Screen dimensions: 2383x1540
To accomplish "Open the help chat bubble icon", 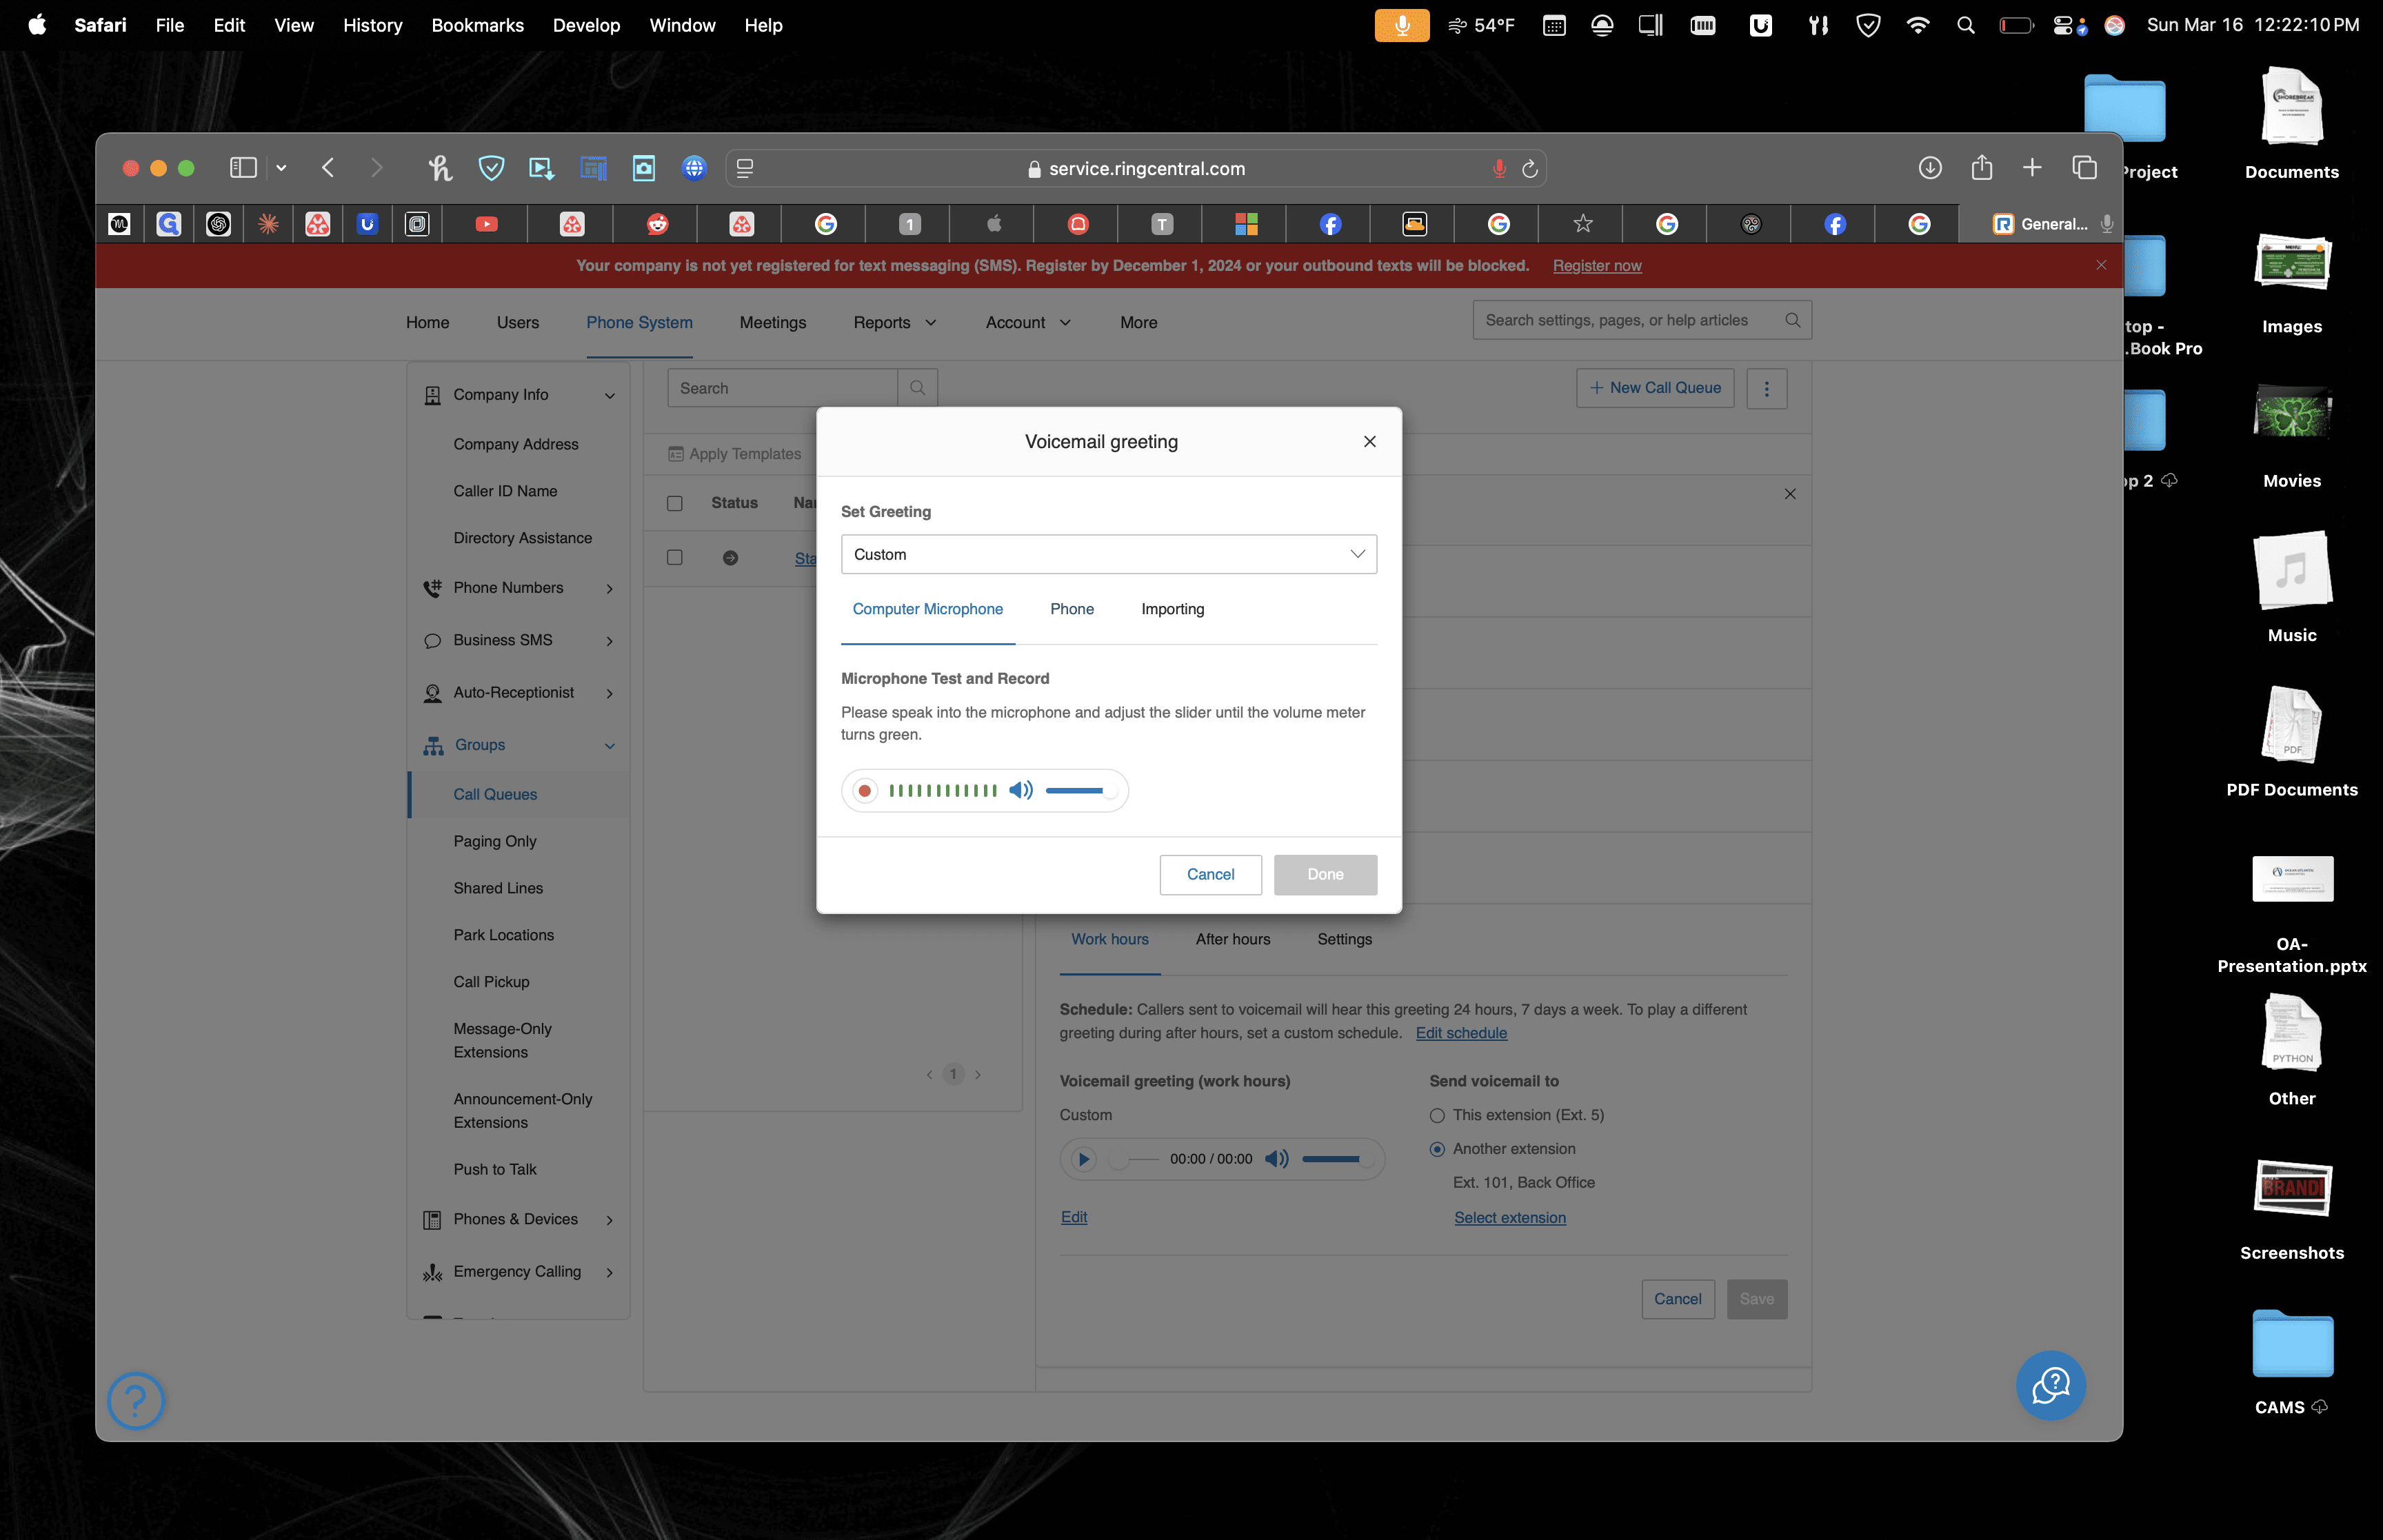I will click(2050, 1385).
